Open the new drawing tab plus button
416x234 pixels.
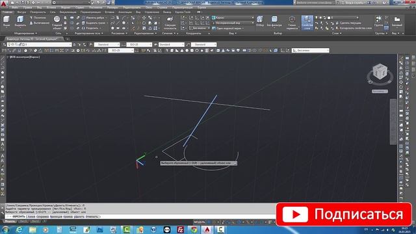(68, 39)
